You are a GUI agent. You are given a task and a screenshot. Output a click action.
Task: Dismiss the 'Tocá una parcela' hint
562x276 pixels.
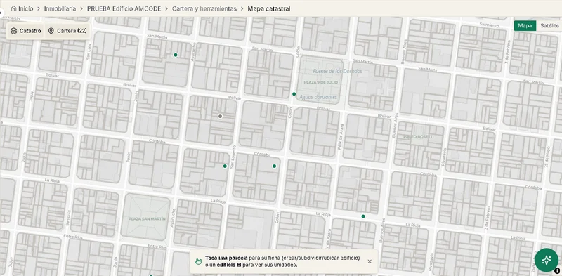[370, 261]
